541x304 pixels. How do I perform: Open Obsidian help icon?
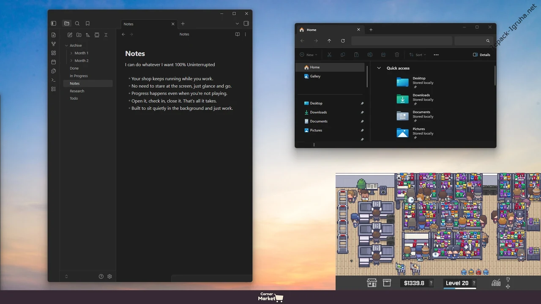point(101,277)
